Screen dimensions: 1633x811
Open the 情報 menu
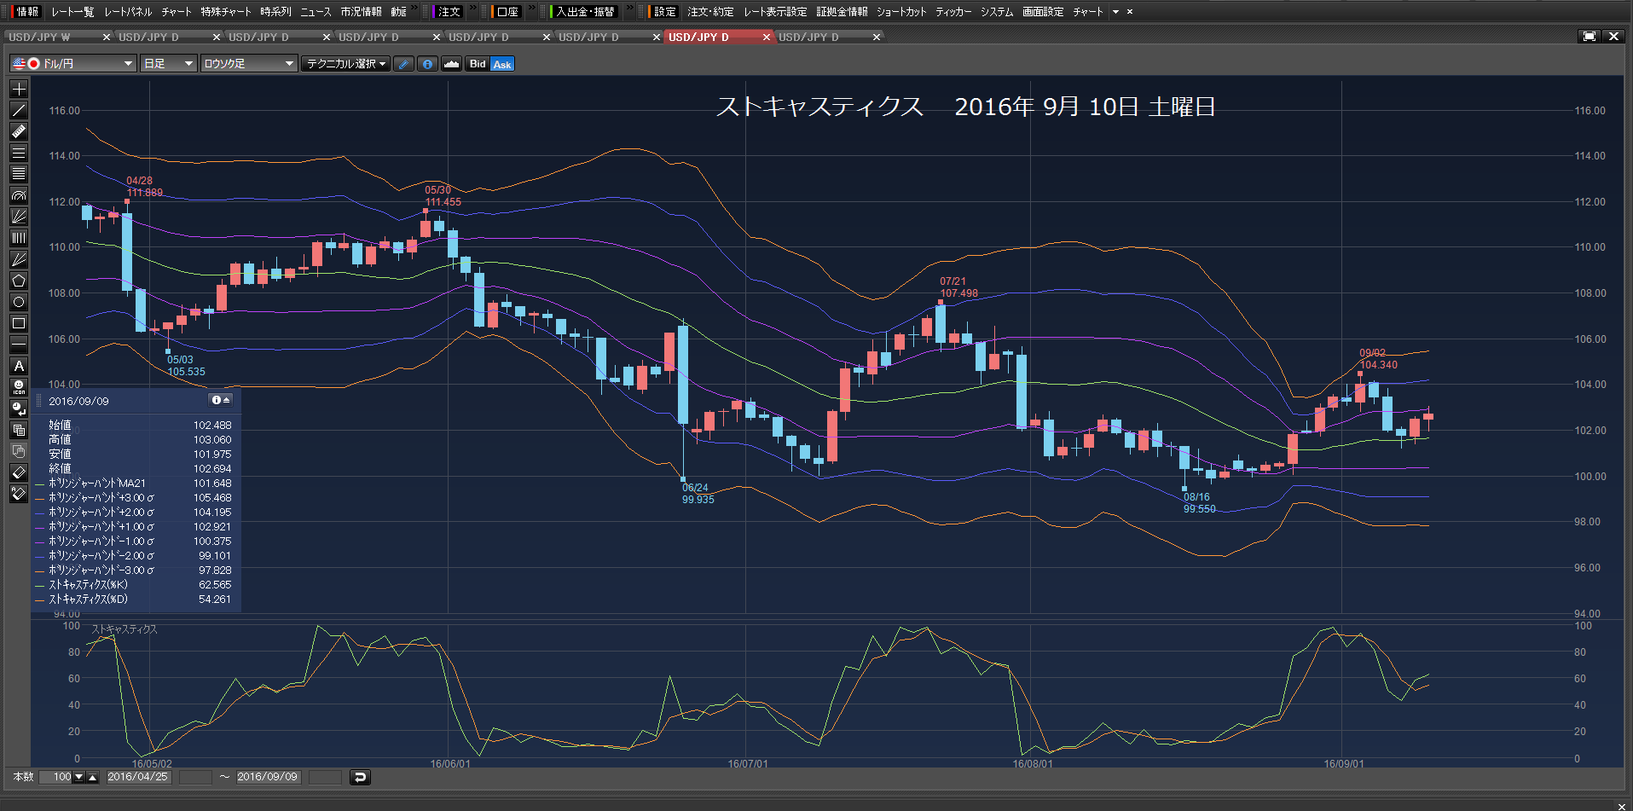click(26, 12)
